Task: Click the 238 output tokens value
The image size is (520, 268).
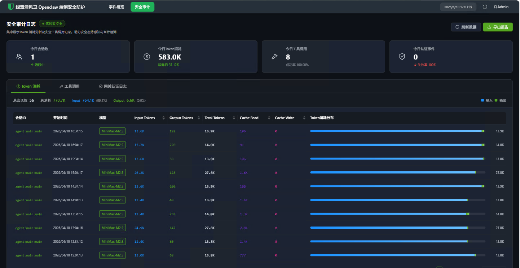Action: click(x=172, y=214)
